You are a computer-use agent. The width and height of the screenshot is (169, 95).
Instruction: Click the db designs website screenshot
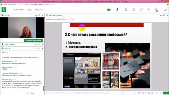[82, 70]
